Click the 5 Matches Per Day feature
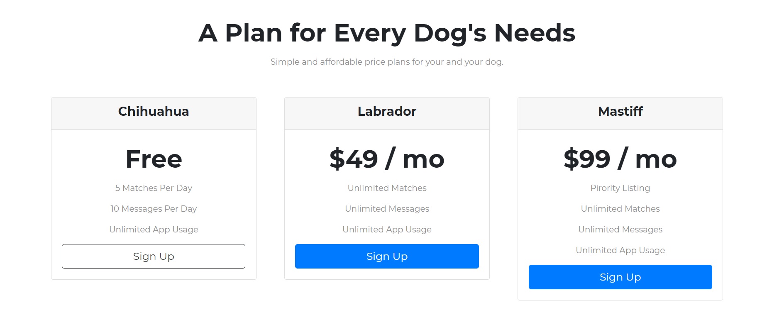This screenshot has width=767, height=320. [x=153, y=188]
